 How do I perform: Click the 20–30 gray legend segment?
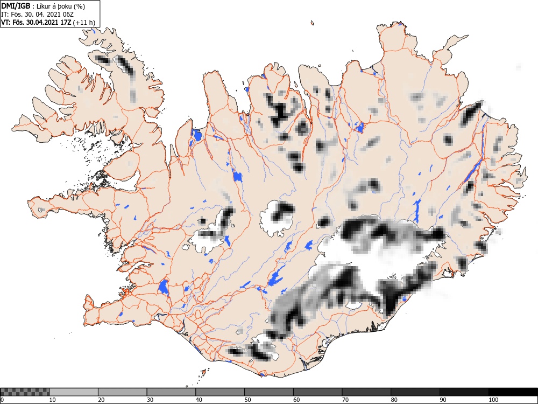click(x=123, y=392)
